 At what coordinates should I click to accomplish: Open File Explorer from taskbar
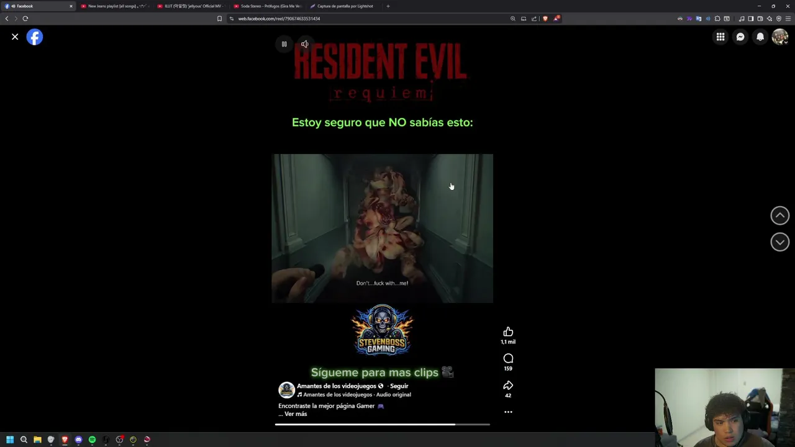coord(37,440)
